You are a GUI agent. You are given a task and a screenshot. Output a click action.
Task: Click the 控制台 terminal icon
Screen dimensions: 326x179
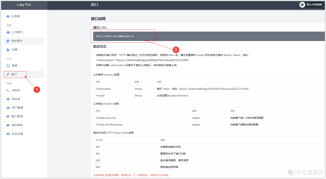click(x=8, y=90)
